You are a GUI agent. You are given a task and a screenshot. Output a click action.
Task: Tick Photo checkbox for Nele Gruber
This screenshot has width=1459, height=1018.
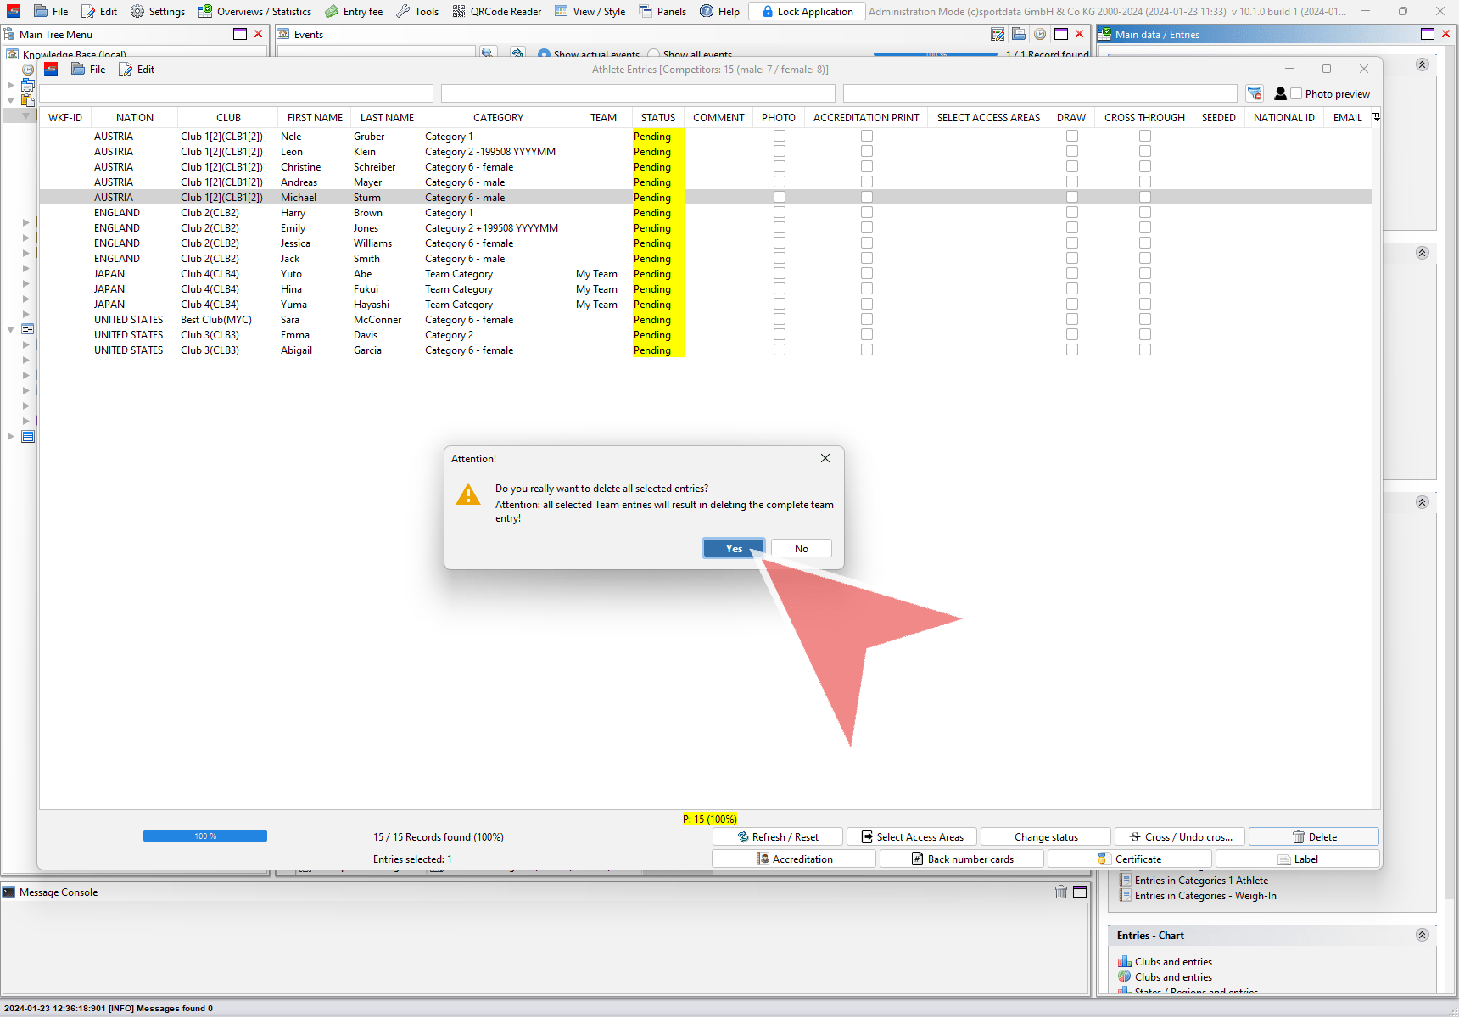[779, 136]
